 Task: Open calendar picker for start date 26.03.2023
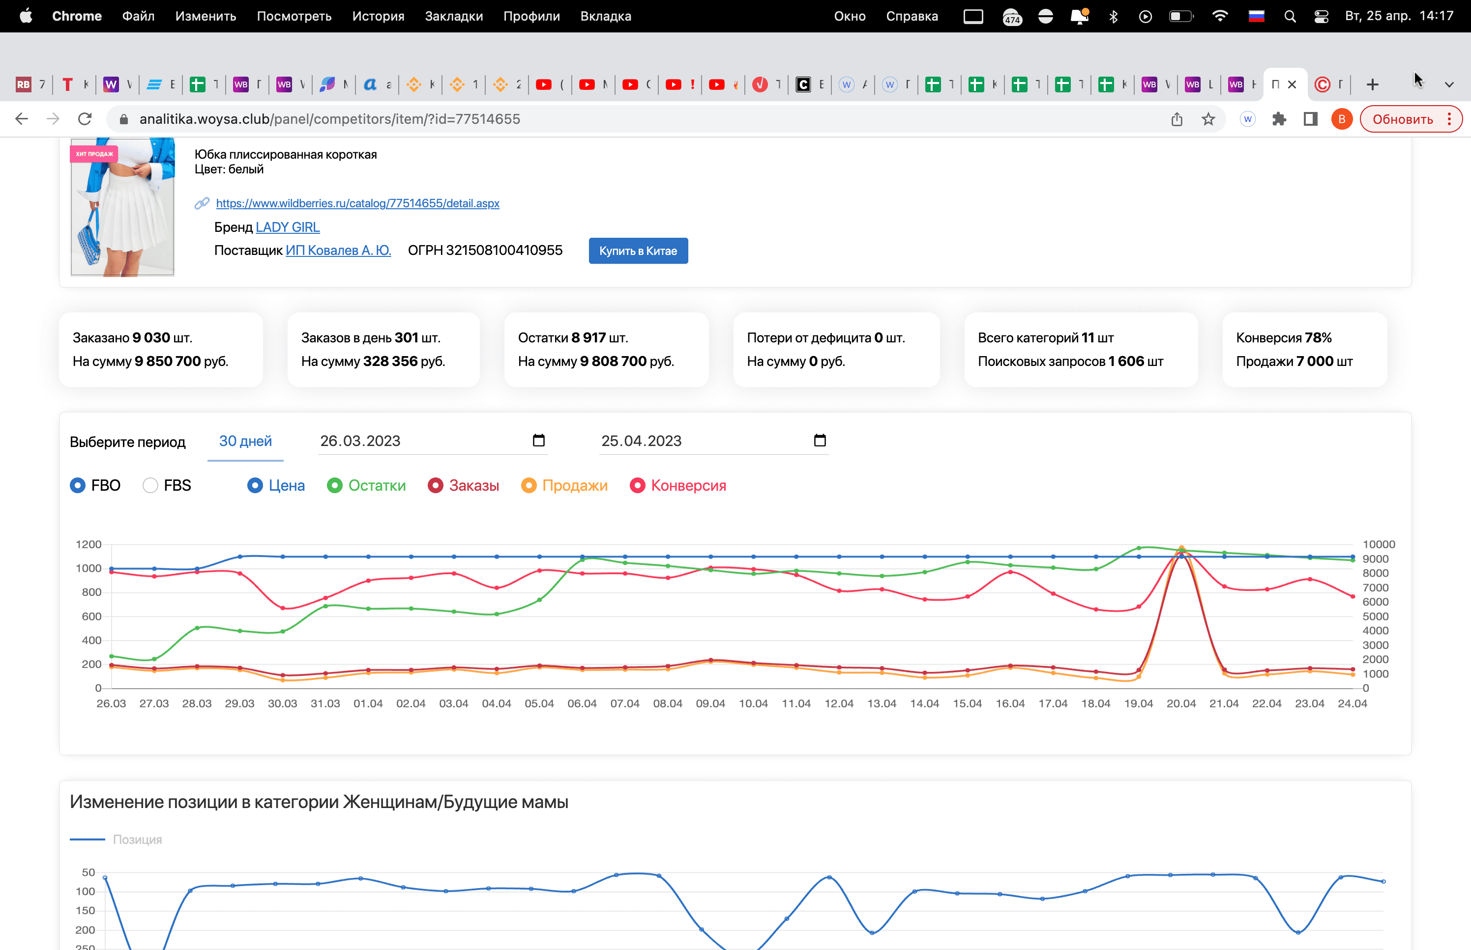tap(538, 441)
